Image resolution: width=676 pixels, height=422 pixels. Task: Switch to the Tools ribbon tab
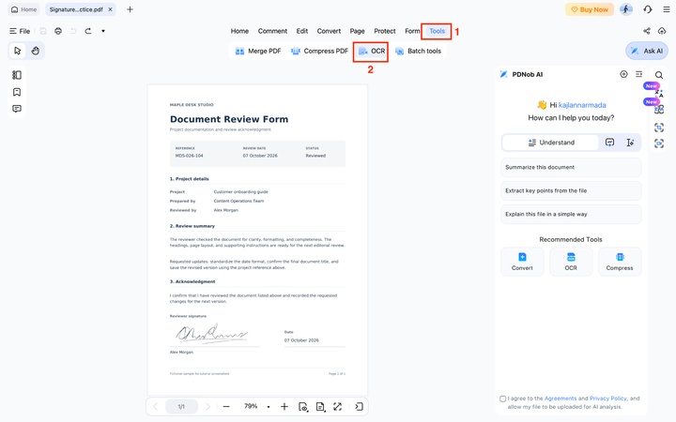pyautogui.click(x=437, y=31)
